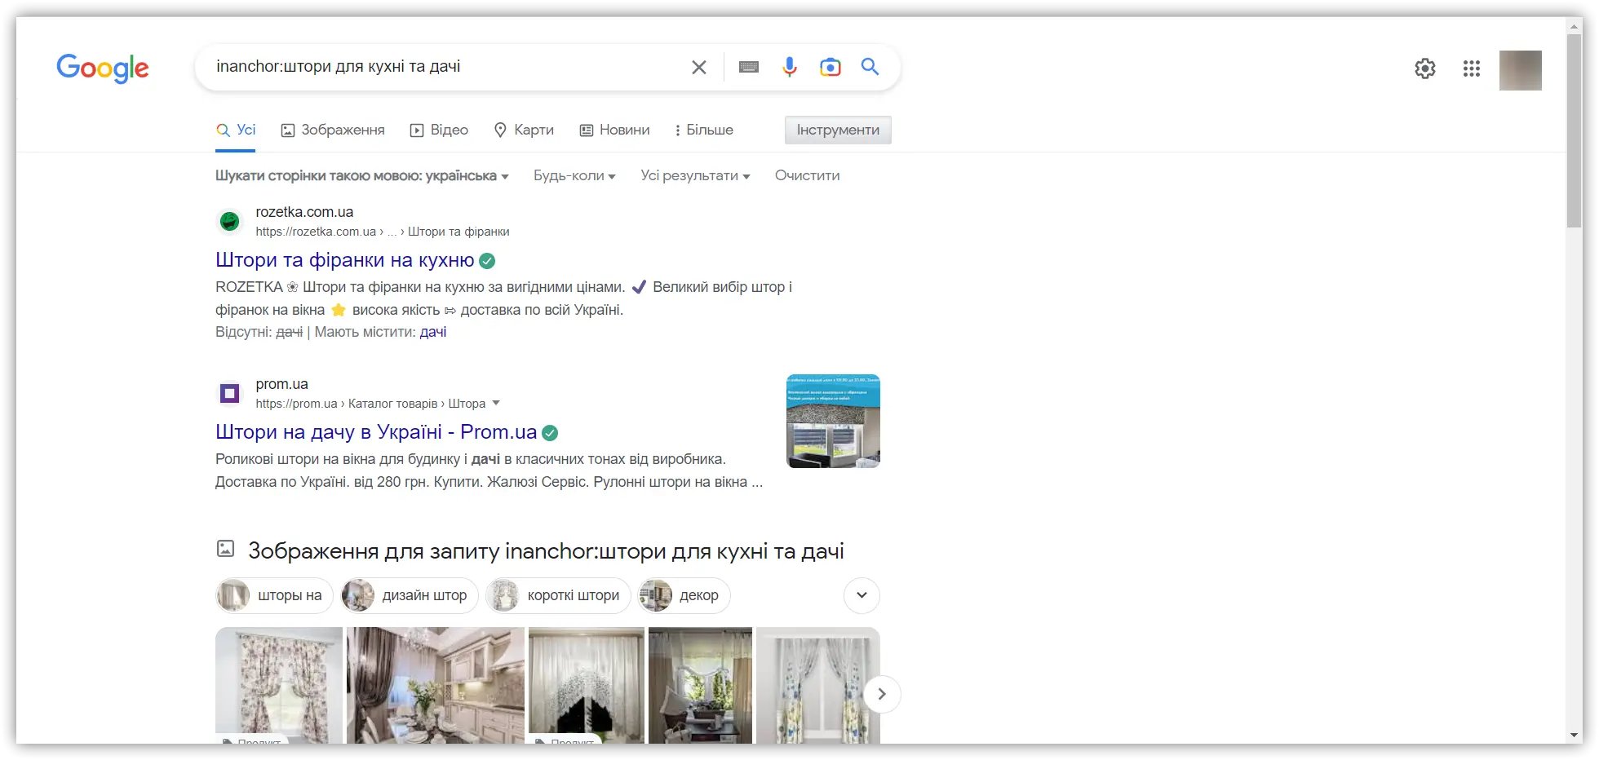Image resolution: width=1599 pixels, height=760 pixels.
Task: Click verified checkmark next to Rozetka title
Action: pos(487,261)
